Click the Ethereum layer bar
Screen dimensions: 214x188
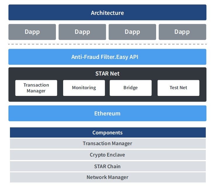[107, 113]
